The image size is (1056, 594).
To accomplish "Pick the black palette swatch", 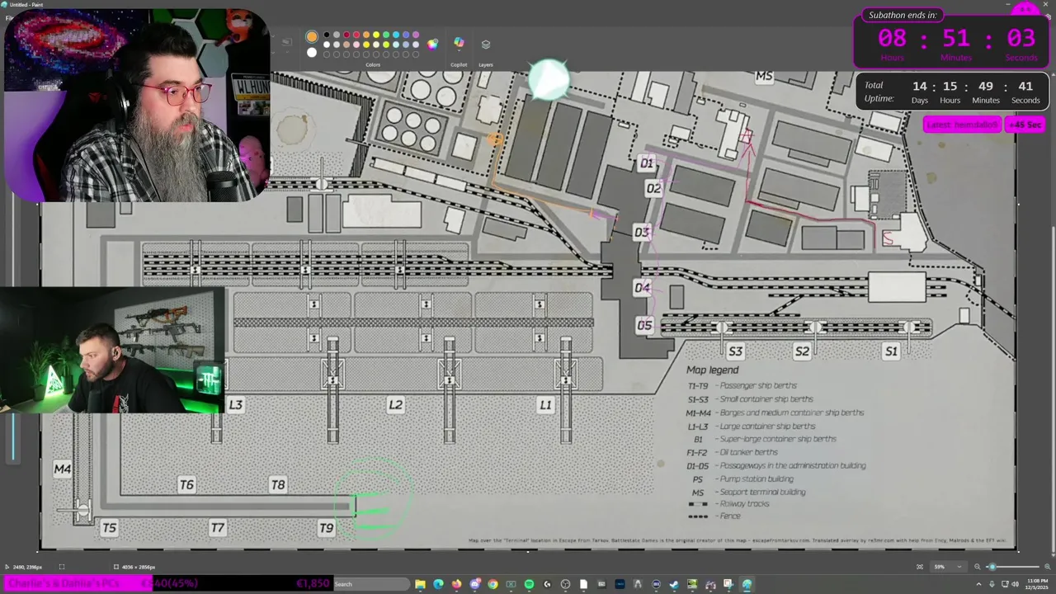I will point(327,35).
